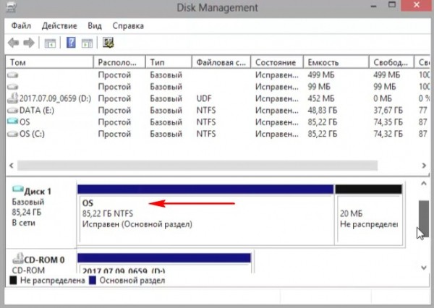Viewport: 434px width, 308px height.
Task: Select the OS (C:) volume name
Action: pyautogui.click(x=32, y=134)
